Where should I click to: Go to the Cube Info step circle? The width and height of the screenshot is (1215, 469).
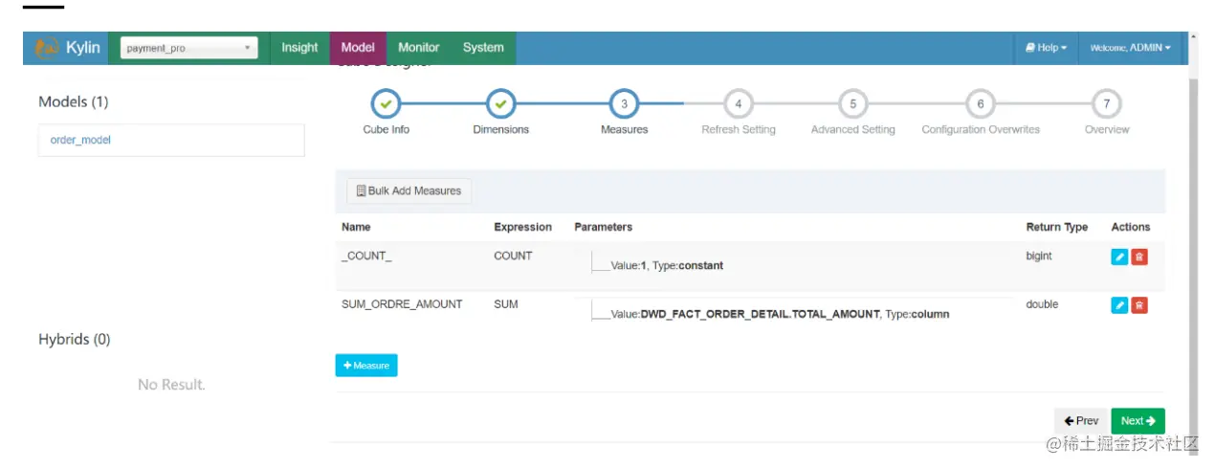[x=386, y=103]
